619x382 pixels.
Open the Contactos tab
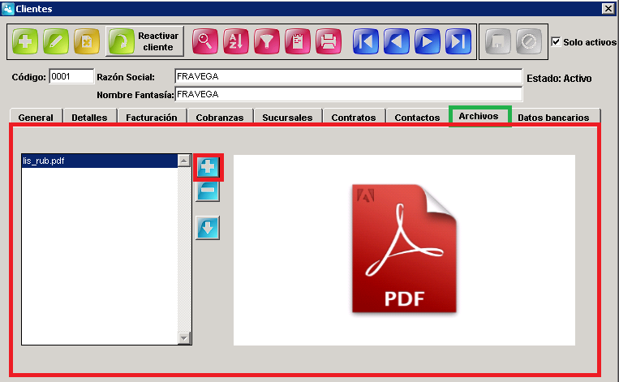(x=417, y=118)
